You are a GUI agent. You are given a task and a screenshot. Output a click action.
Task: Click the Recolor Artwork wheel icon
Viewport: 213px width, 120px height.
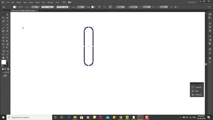click(x=99, y=7)
